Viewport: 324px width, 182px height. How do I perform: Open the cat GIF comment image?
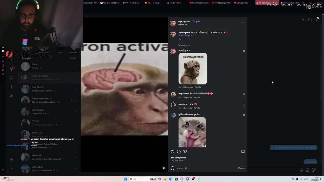(x=192, y=132)
